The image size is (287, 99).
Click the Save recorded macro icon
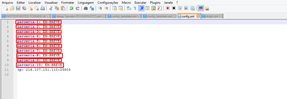(192, 8)
